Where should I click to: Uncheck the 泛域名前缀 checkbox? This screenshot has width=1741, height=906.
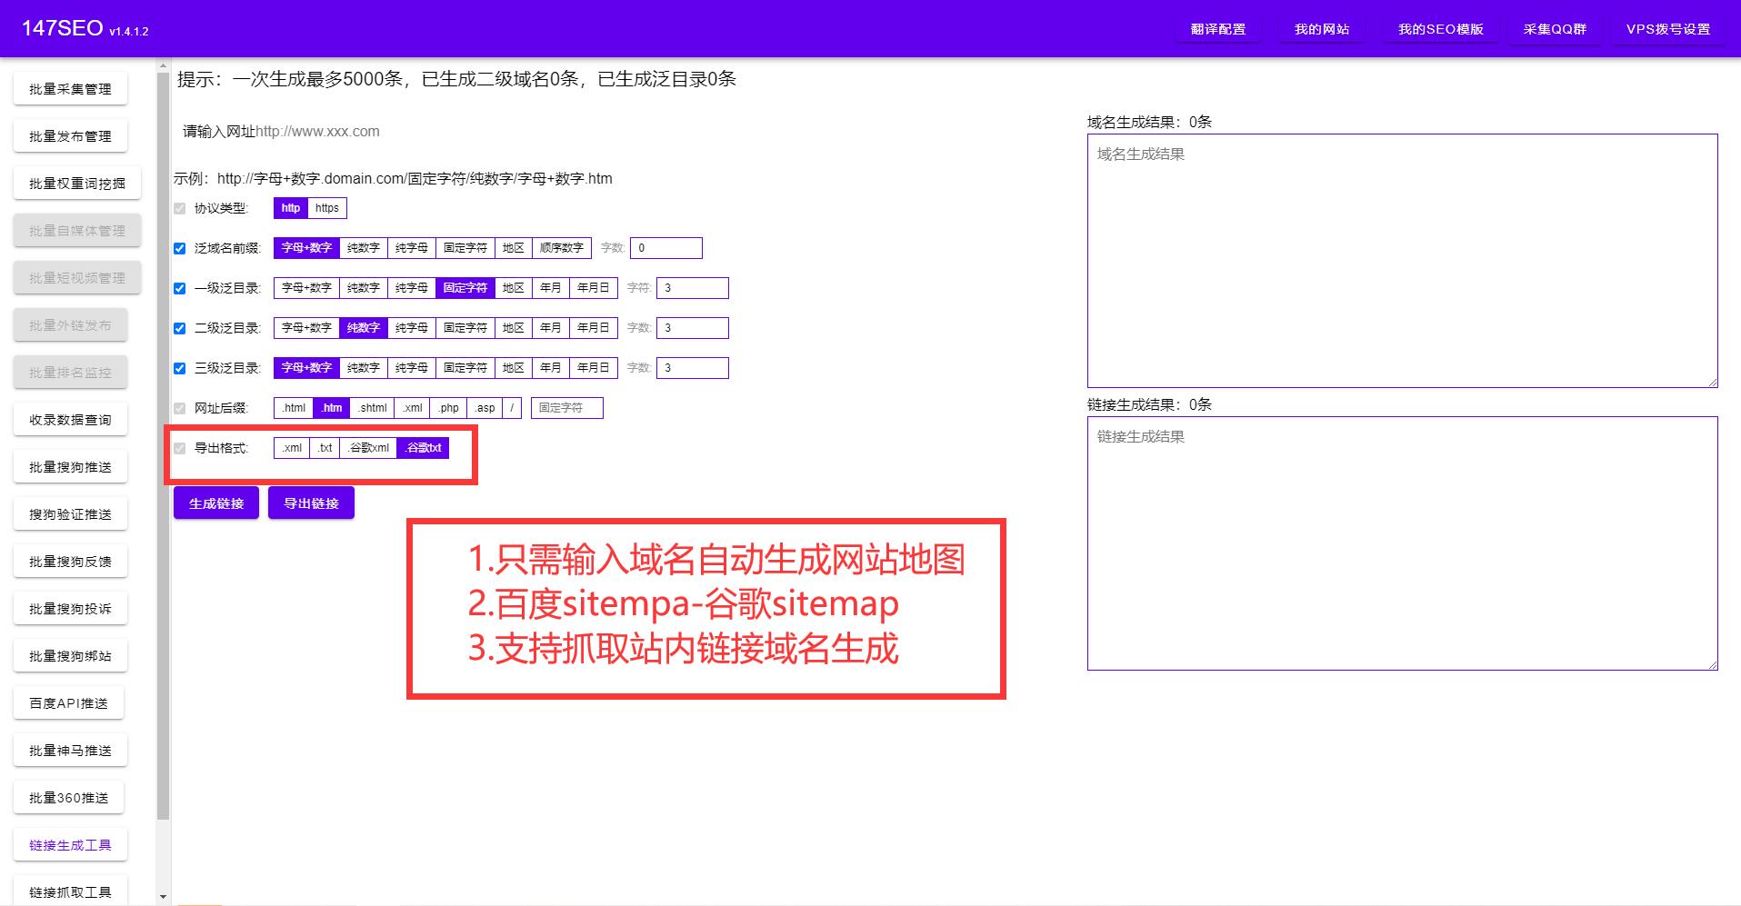click(x=179, y=247)
